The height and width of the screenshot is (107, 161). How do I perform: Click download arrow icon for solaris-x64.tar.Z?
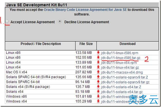click(x=98, y=87)
